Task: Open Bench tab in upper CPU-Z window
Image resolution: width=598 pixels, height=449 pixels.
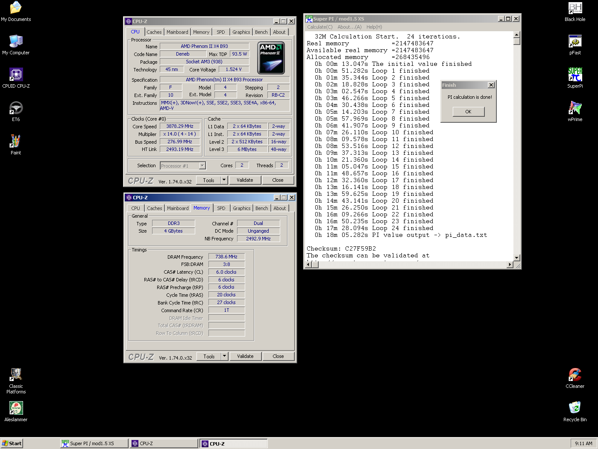Action: pyautogui.click(x=261, y=32)
